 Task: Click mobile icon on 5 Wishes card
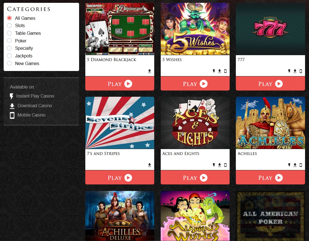point(225,71)
